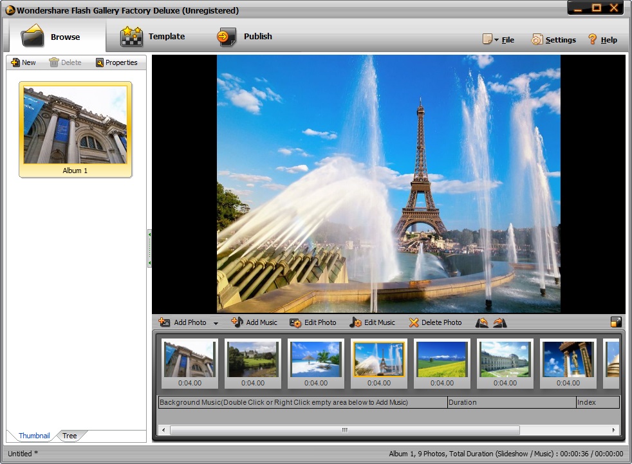Image resolution: width=632 pixels, height=464 pixels.
Task: Open the Edit Photo tool
Action: [x=314, y=322]
